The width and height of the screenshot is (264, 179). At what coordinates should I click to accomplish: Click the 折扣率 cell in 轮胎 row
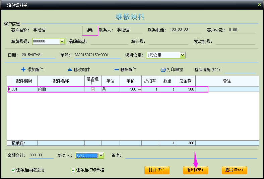tap(150, 89)
